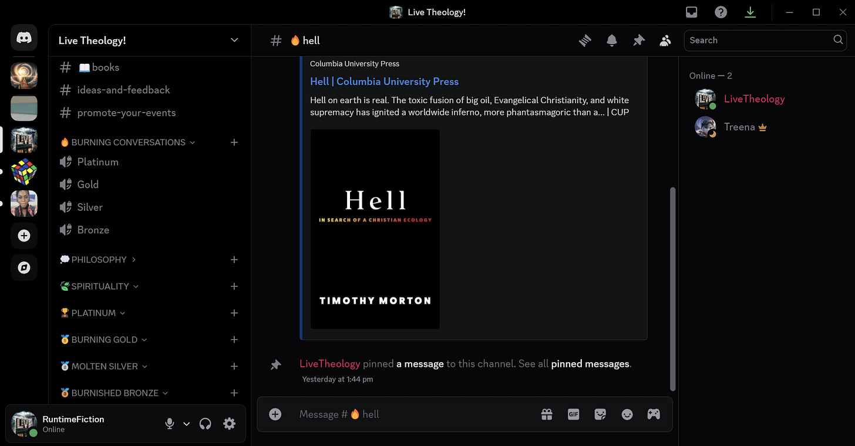Create channel in PHILOSOPHY category

(x=234, y=260)
